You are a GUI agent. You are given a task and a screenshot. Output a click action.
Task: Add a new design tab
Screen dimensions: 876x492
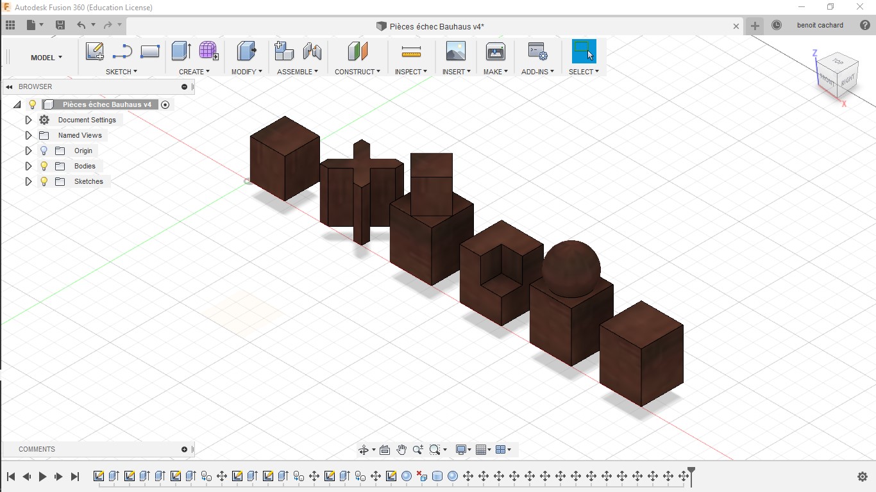[755, 26]
